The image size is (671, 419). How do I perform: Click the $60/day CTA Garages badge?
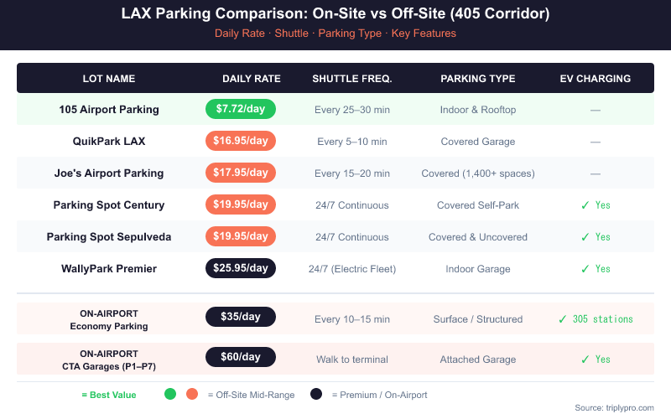241,357
